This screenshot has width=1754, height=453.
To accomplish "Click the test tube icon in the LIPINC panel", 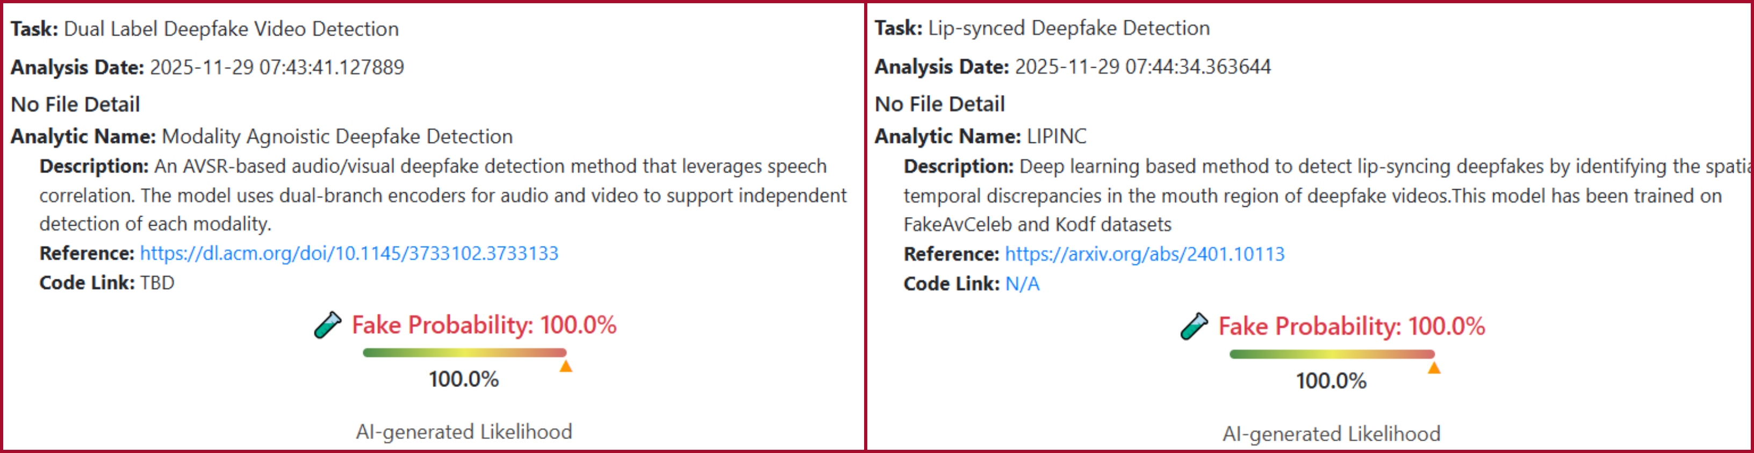I will pyautogui.click(x=1194, y=326).
